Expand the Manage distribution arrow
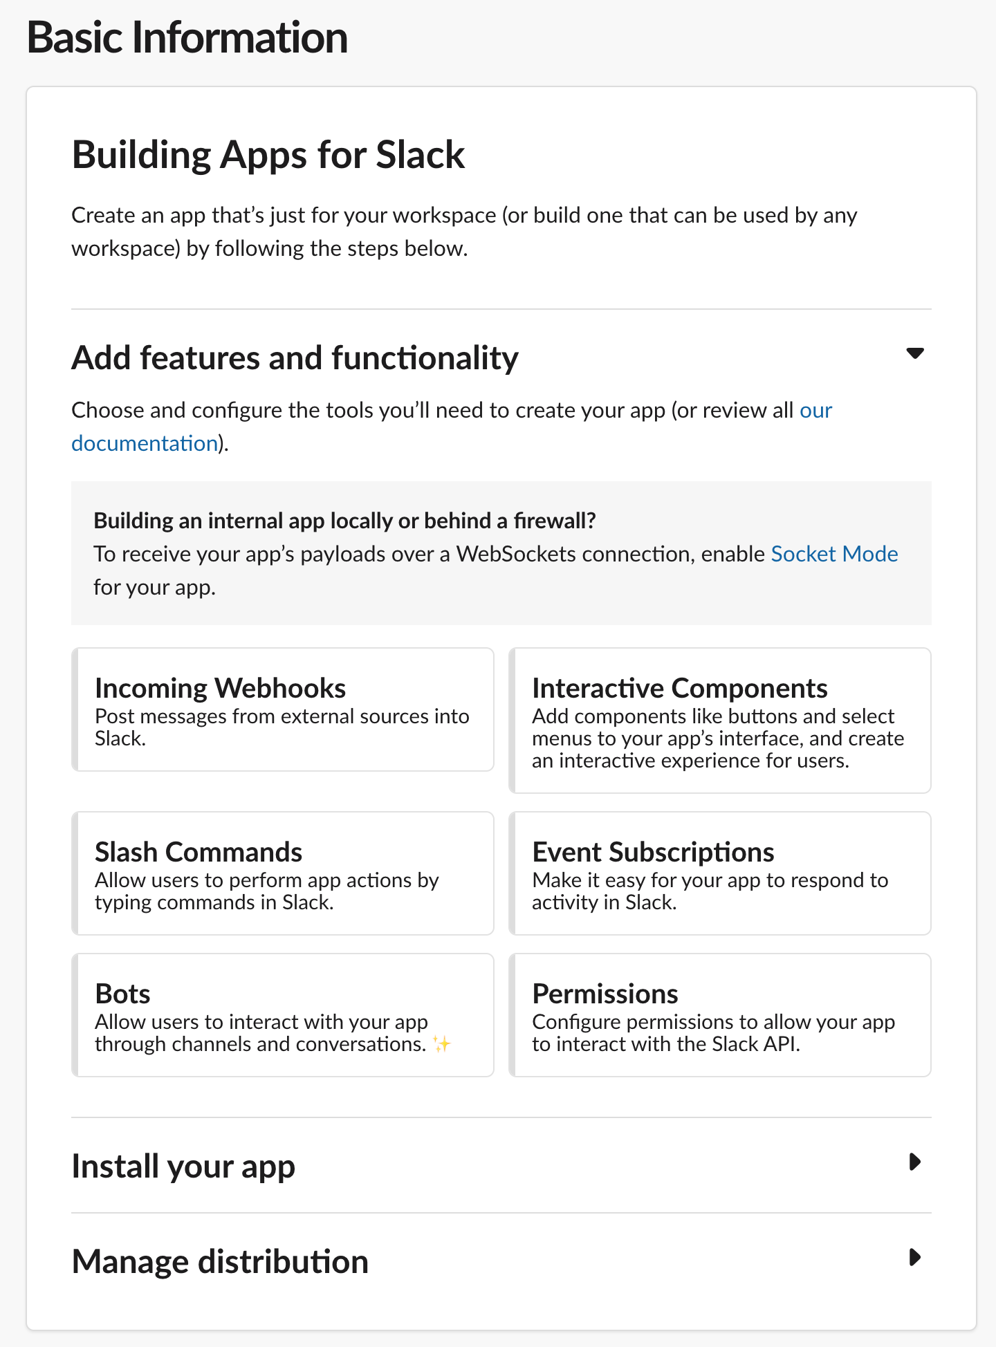Image resolution: width=996 pixels, height=1347 pixels. (x=914, y=1257)
